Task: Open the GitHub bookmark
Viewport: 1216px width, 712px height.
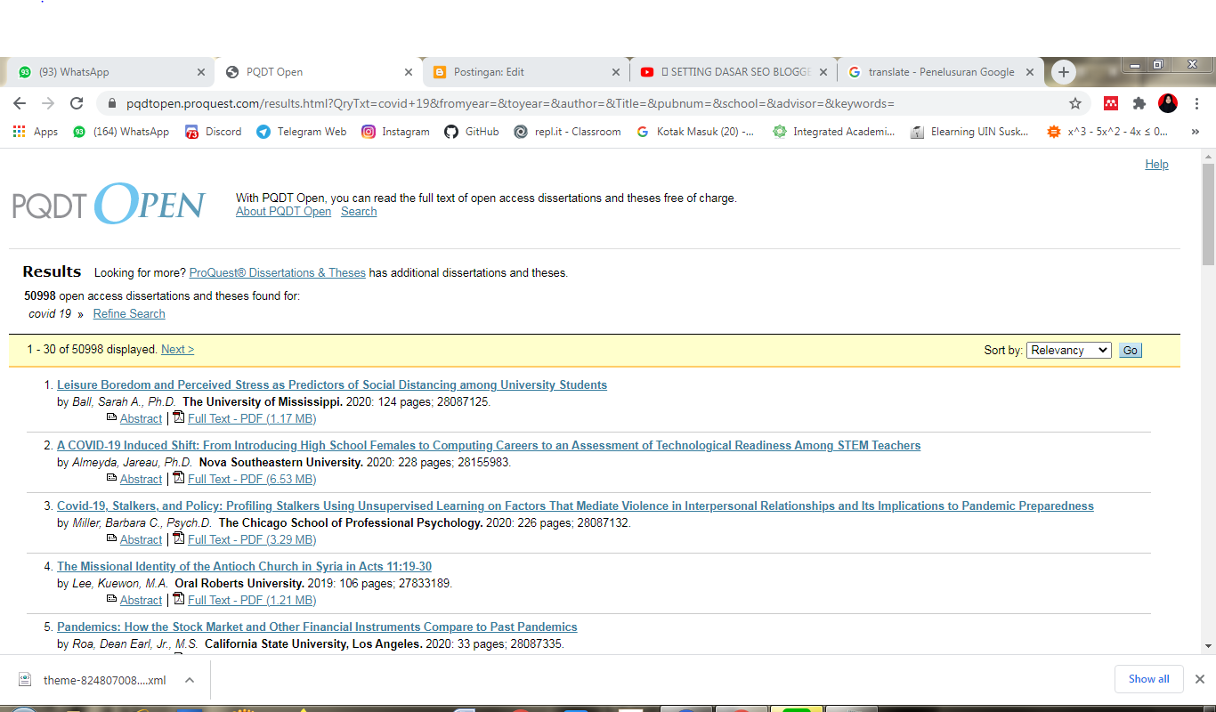Action: 473,132
